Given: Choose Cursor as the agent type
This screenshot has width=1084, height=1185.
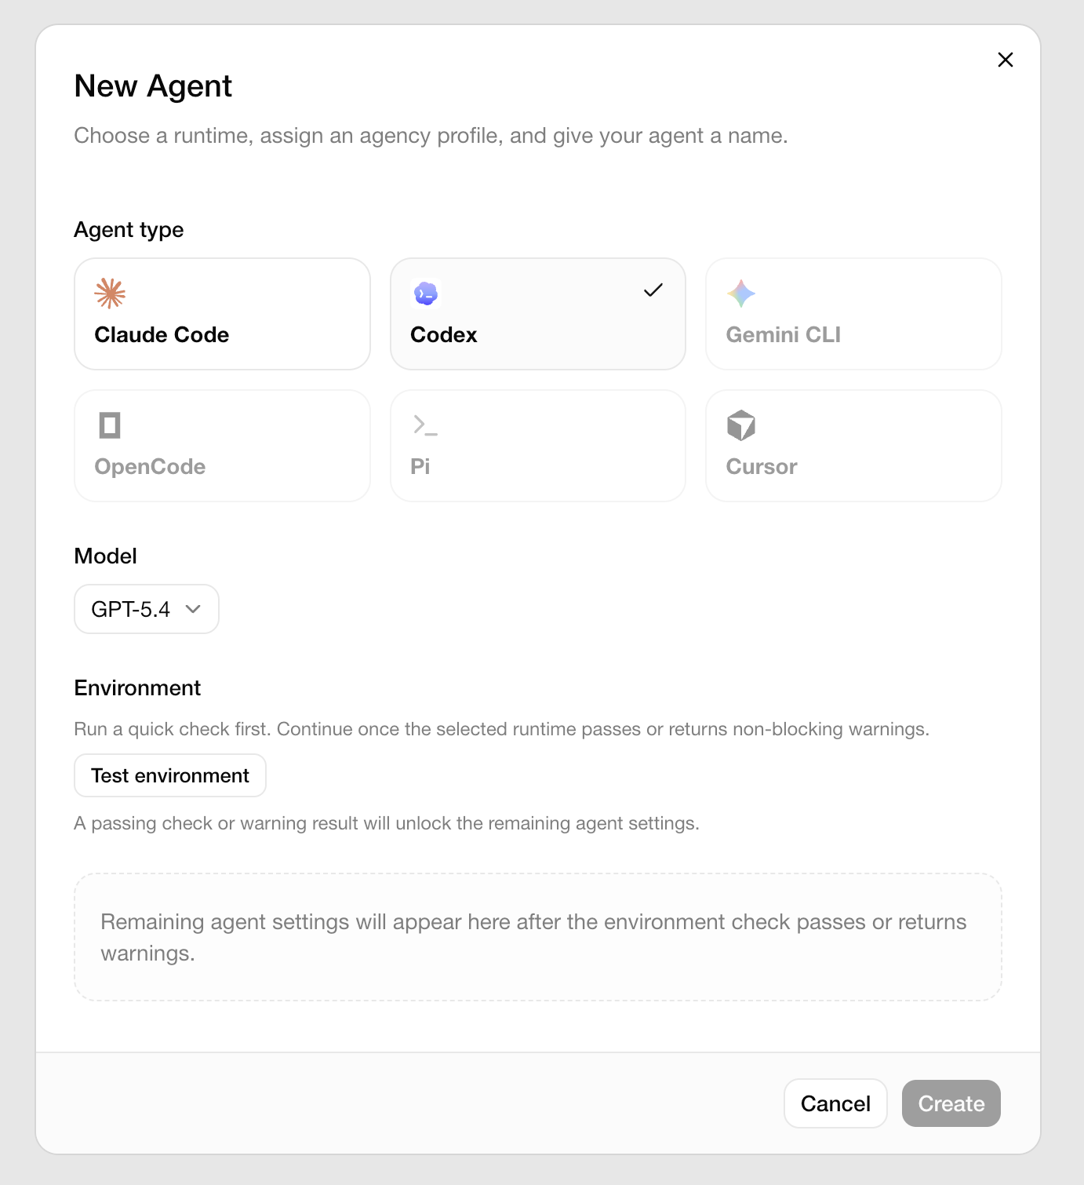Looking at the screenshot, I should point(853,445).
